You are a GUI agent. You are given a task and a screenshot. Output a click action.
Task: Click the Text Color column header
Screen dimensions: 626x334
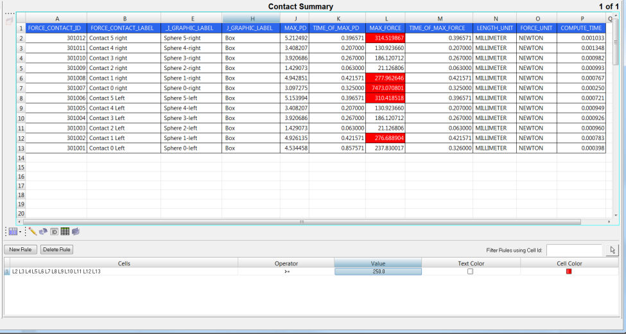[471, 263]
